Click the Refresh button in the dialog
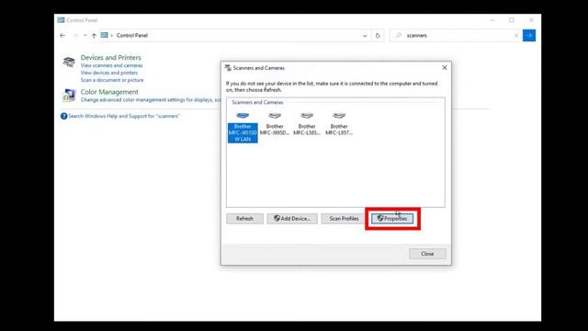Image resolution: width=588 pixels, height=331 pixels. point(245,219)
